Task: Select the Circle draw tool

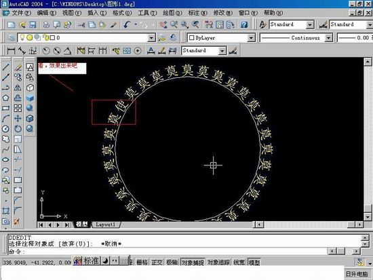Action: coord(5,129)
